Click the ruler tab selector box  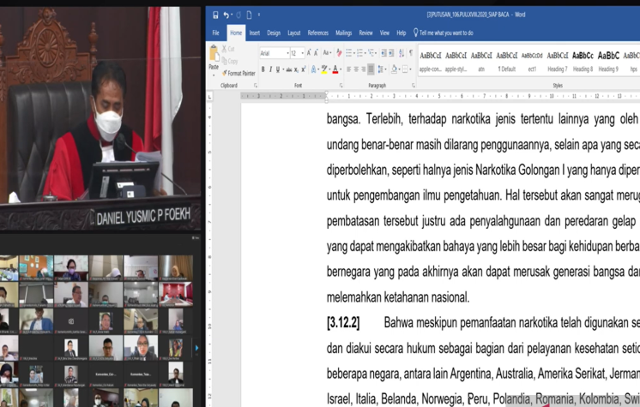coord(210,96)
